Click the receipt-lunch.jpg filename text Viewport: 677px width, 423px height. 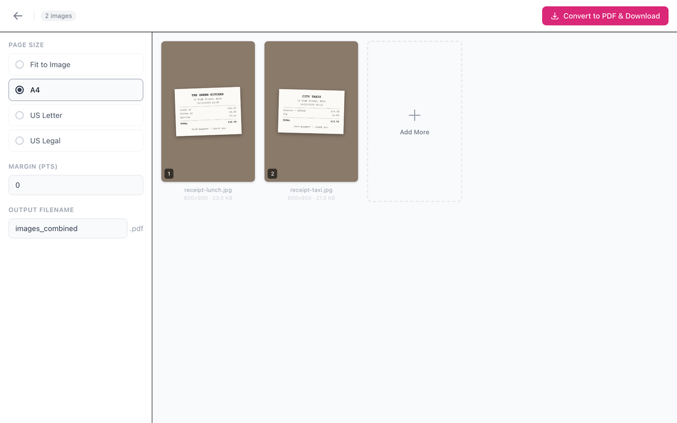(208, 190)
